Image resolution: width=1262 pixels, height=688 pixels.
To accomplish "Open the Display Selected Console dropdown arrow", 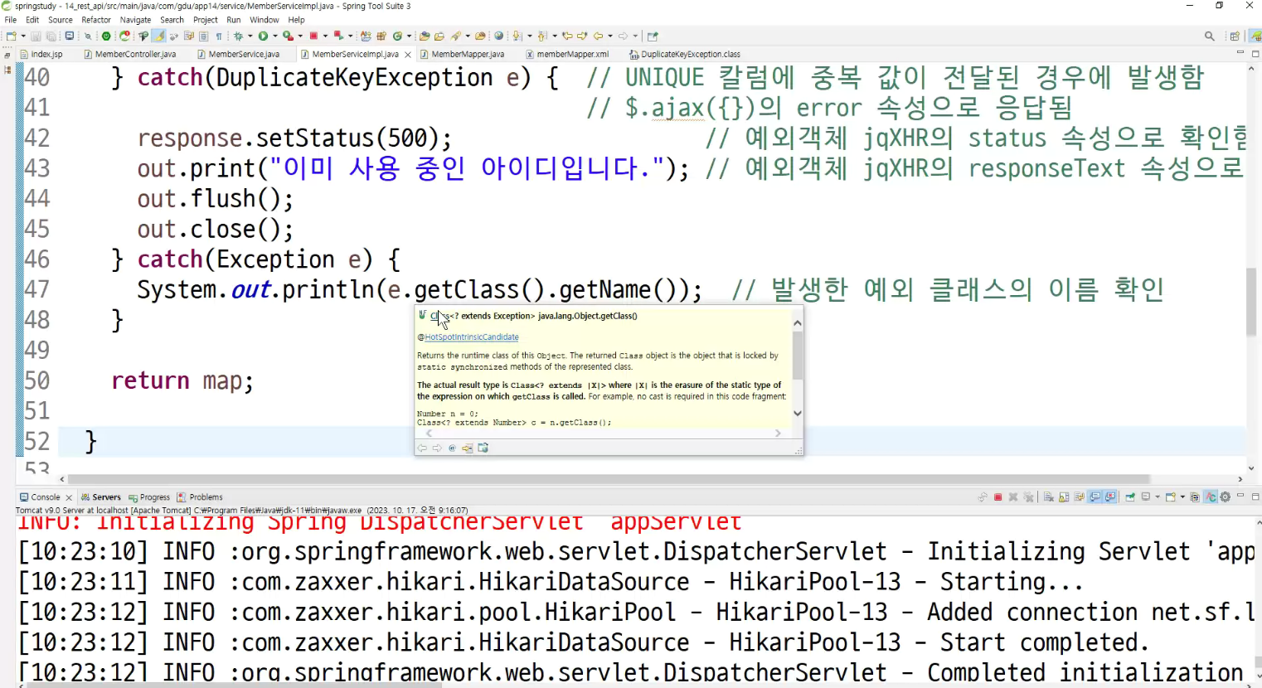I will click(1158, 497).
